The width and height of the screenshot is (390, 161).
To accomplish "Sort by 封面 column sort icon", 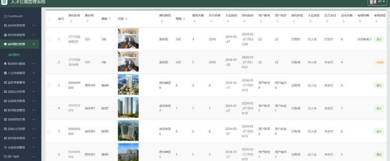I will pos(126,19).
